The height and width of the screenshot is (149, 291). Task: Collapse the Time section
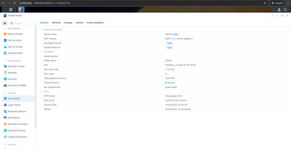pyautogui.click(x=41, y=91)
